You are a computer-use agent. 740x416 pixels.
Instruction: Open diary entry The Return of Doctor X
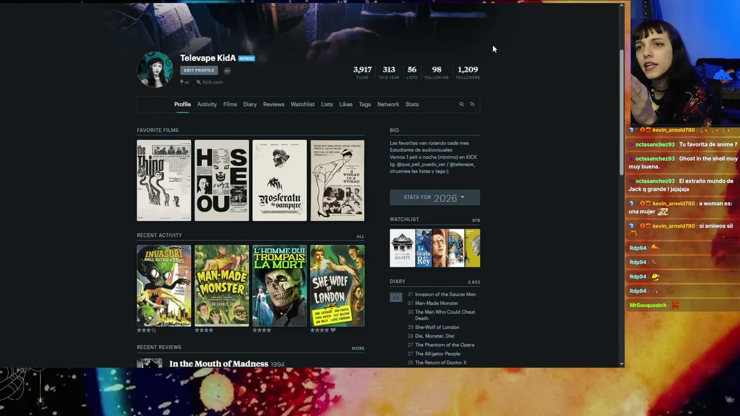(x=441, y=362)
